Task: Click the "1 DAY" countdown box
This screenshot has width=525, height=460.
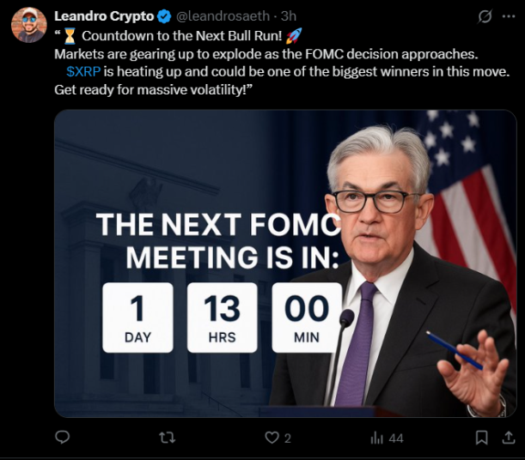Action: pos(137,318)
